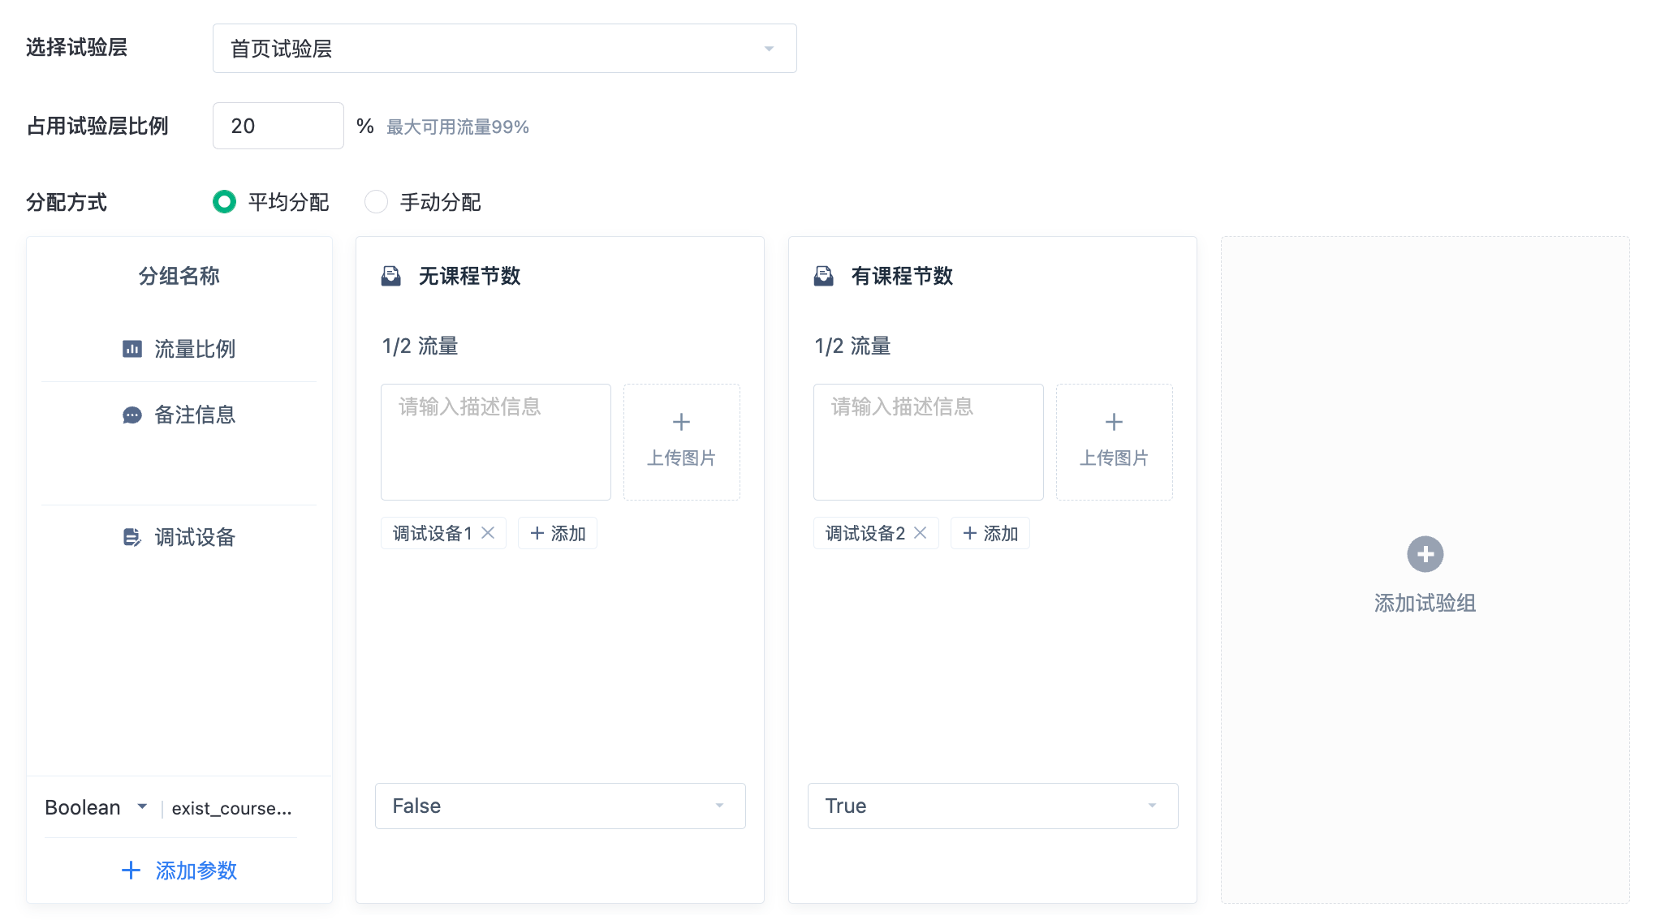The height and width of the screenshot is (920, 1669).
Task: Click 添加 button under 无课程节数 group
Action: tap(558, 533)
